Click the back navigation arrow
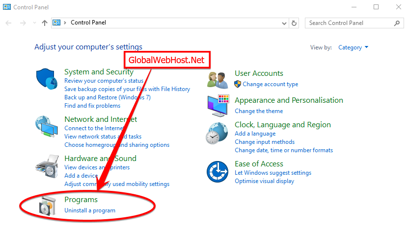The image size is (408, 231). [8, 23]
